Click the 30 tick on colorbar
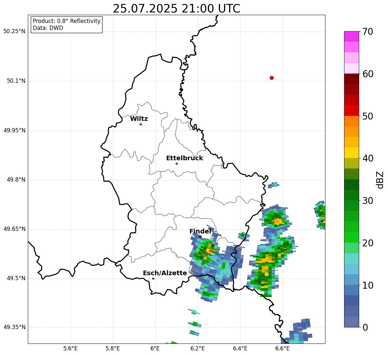Screen dimensions: 388x355 pos(367,201)
